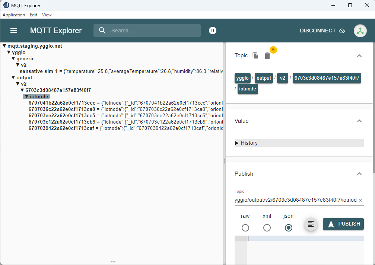Clear the publish topic with the X icon
Viewport: 375px width, 265px height.
[x=360, y=200]
